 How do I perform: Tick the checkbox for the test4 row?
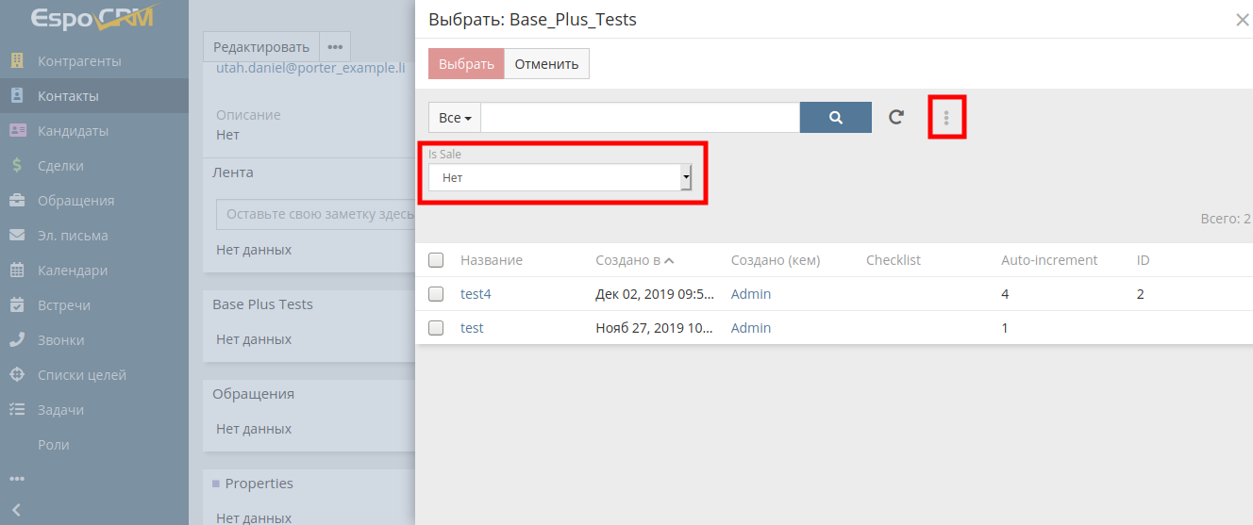pos(436,294)
